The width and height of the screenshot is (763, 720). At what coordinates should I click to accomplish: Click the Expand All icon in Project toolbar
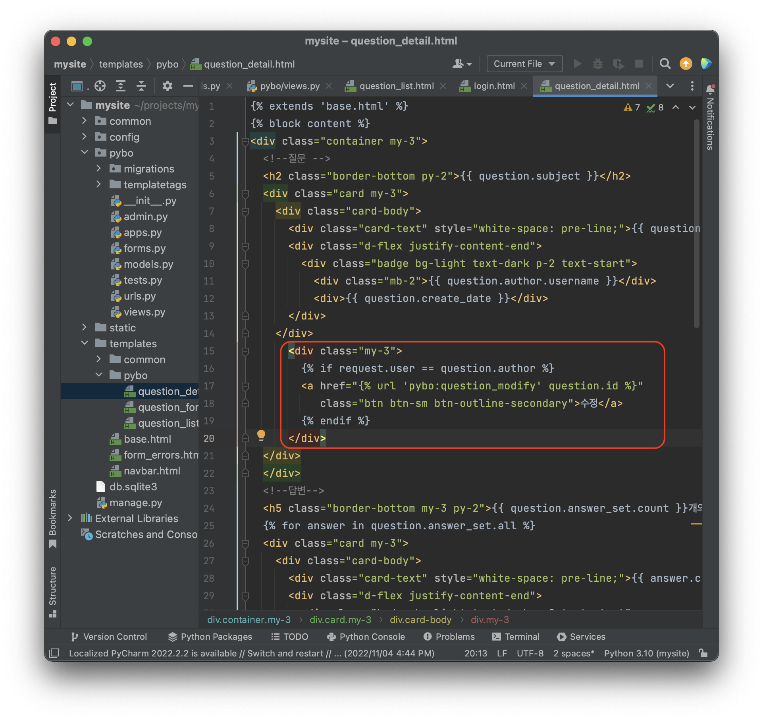(121, 86)
